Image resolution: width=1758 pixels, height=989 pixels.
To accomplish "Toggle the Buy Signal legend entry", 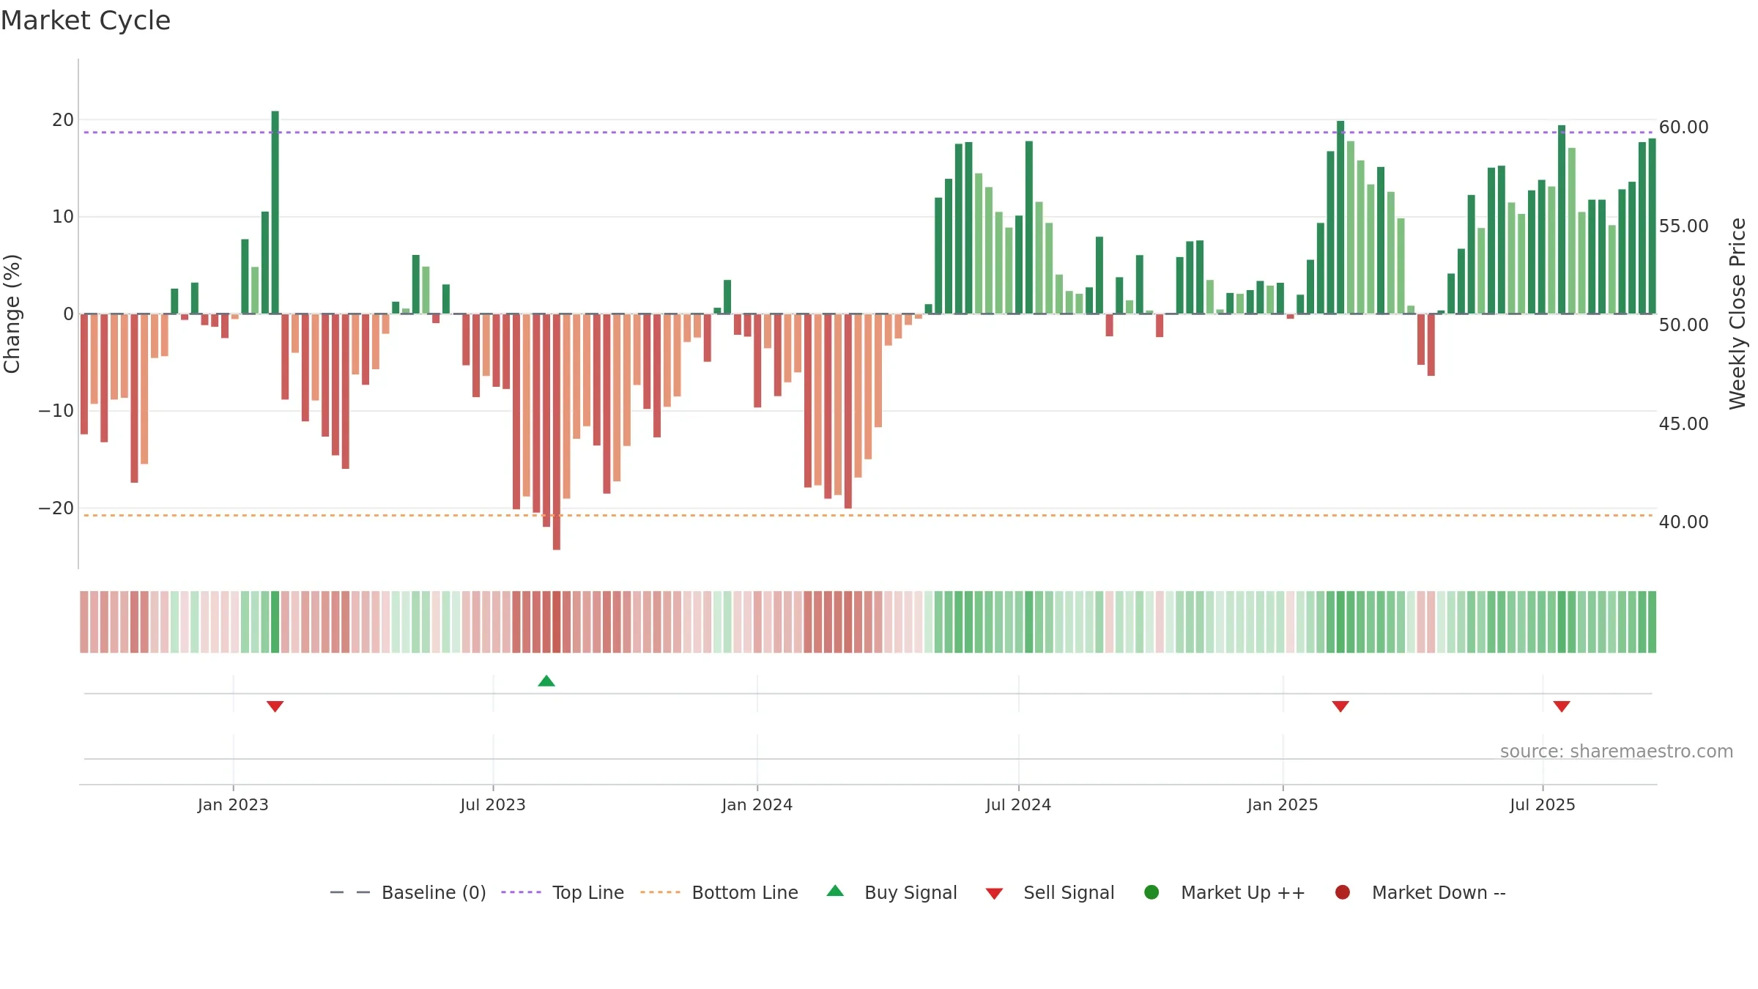I will pyautogui.click(x=891, y=892).
